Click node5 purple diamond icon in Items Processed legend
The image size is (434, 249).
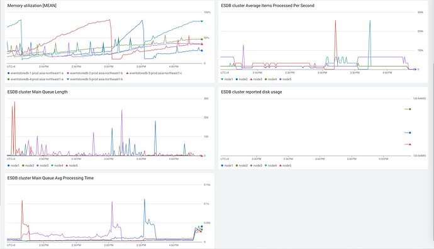tap(280, 79)
